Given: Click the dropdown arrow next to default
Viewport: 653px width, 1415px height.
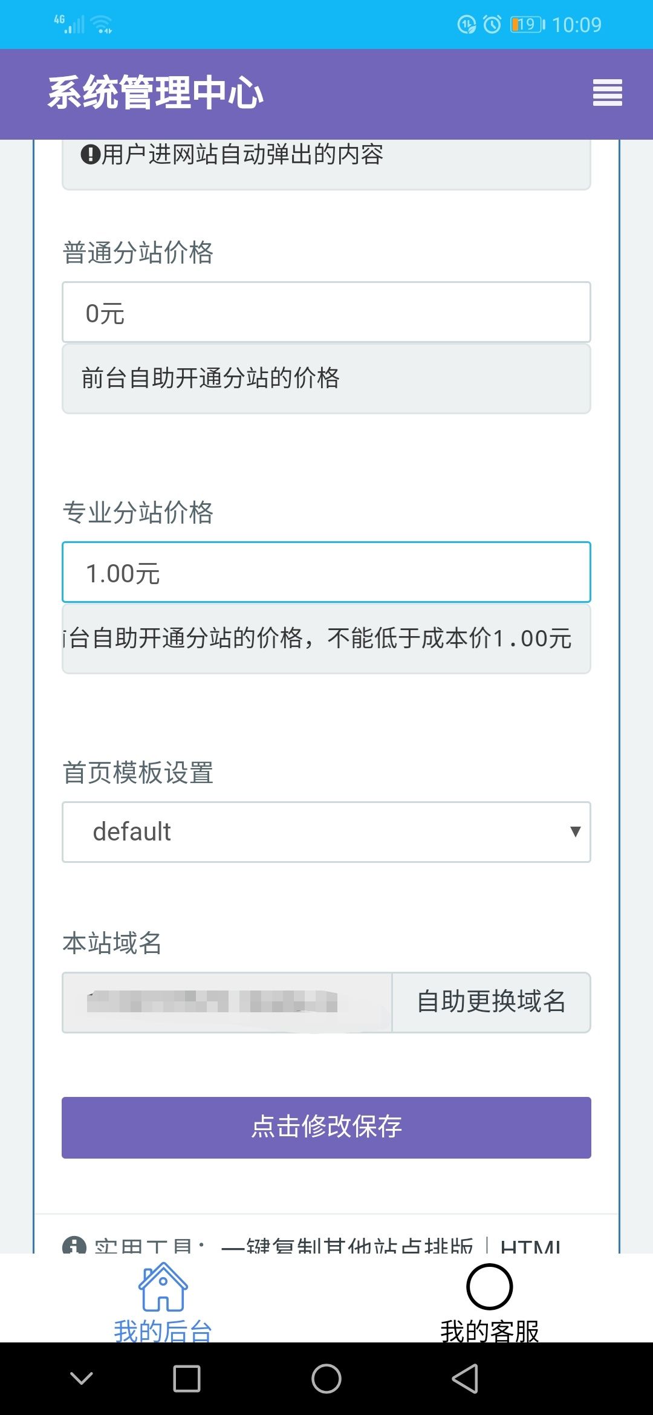Looking at the screenshot, I should pyautogui.click(x=575, y=831).
